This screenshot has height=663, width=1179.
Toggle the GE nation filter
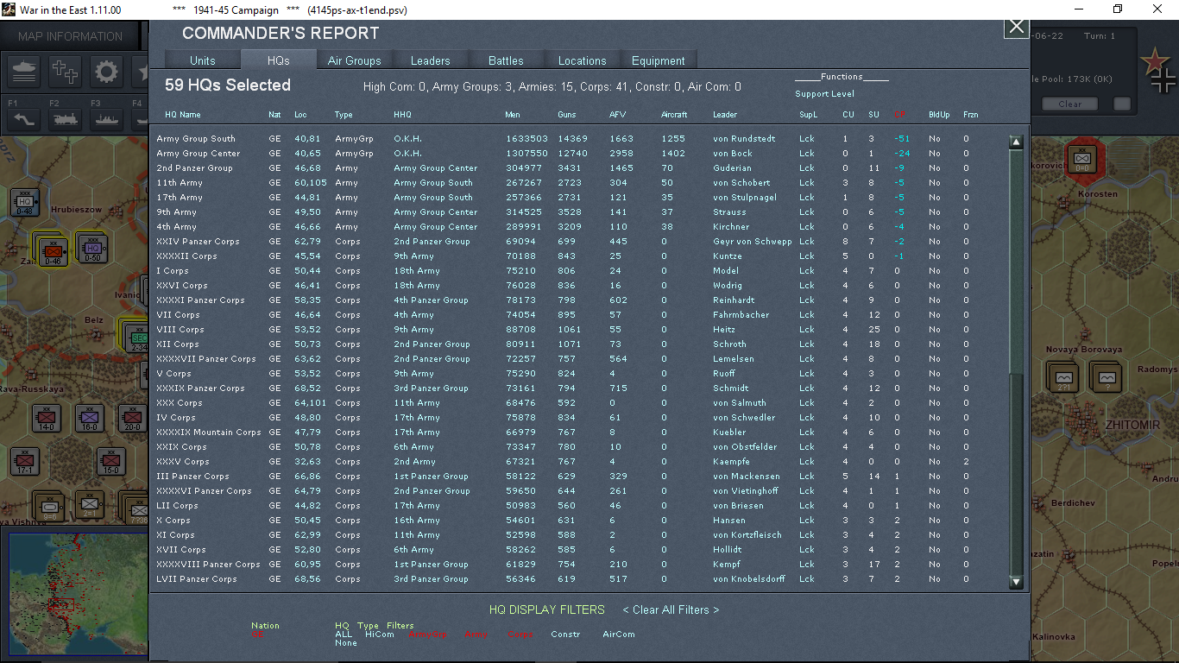coord(256,635)
